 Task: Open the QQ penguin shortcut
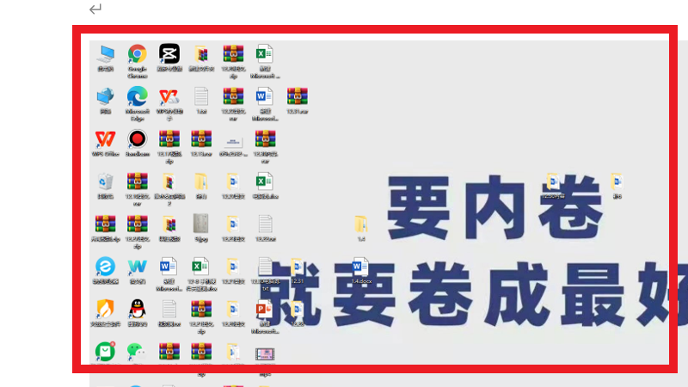click(138, 310)
